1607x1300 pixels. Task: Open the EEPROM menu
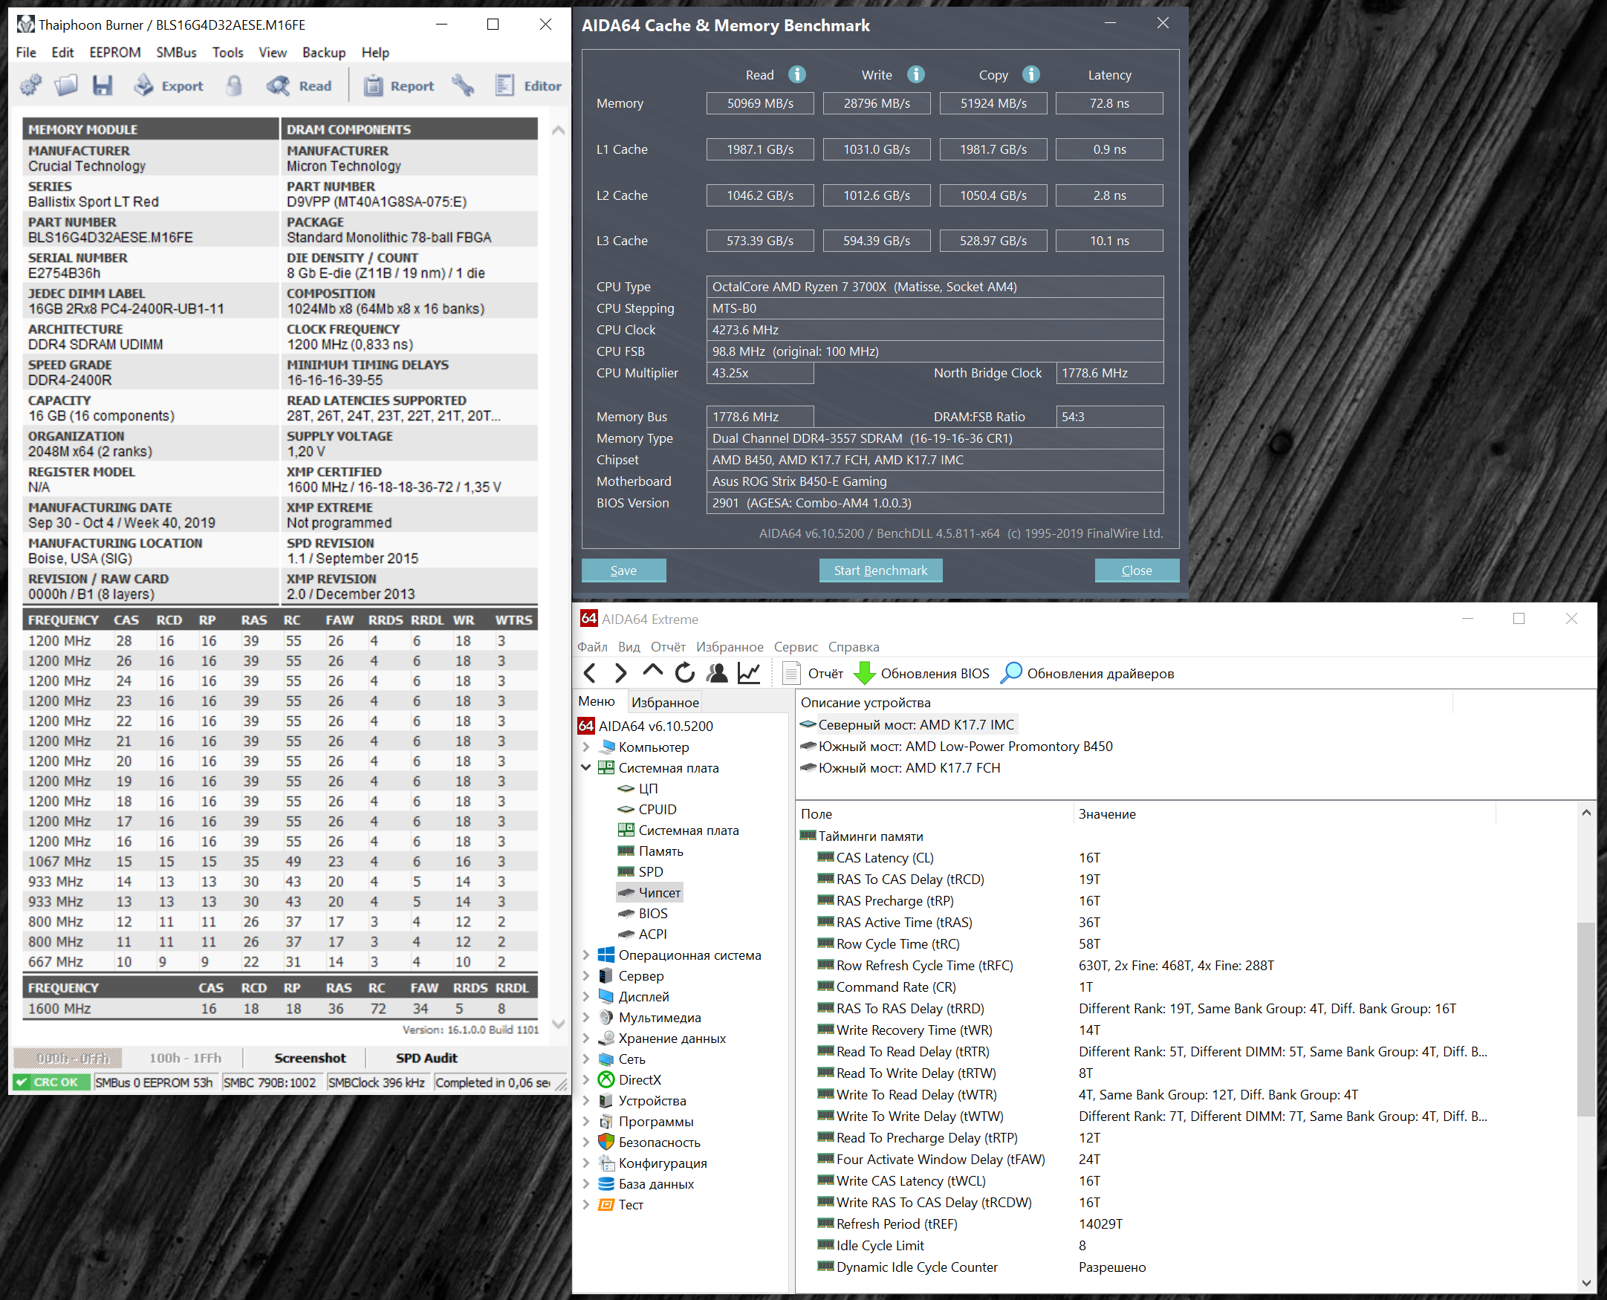[x=114, y=53]
